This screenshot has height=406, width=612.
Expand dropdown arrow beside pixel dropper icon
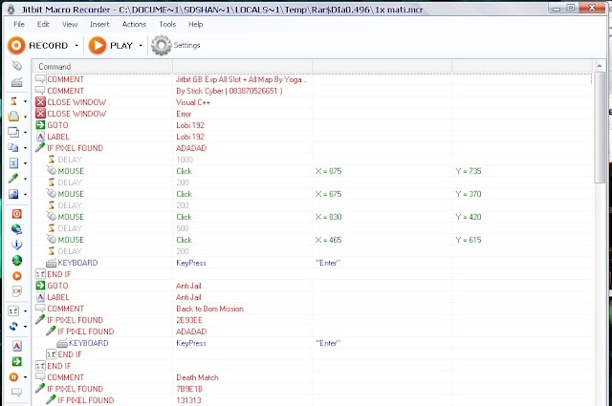(26, 179)
